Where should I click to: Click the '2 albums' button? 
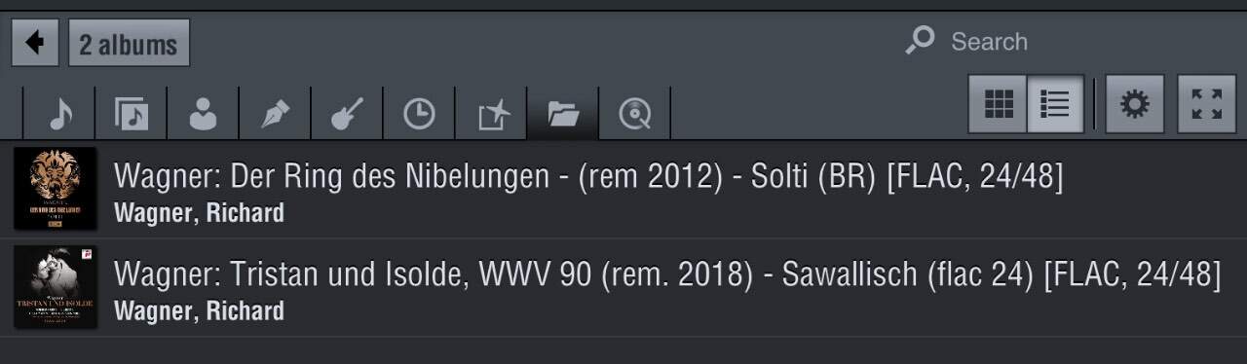(129, 43)
